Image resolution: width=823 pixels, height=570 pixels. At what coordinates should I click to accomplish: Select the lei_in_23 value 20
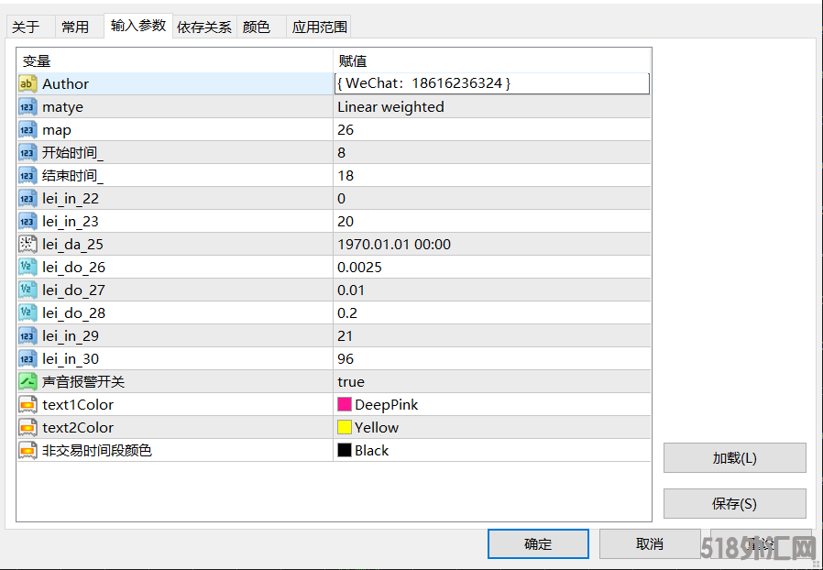pos(346,222)
